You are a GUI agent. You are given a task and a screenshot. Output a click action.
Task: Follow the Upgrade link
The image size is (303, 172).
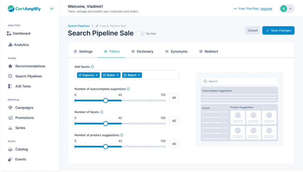tap(266, 9)
